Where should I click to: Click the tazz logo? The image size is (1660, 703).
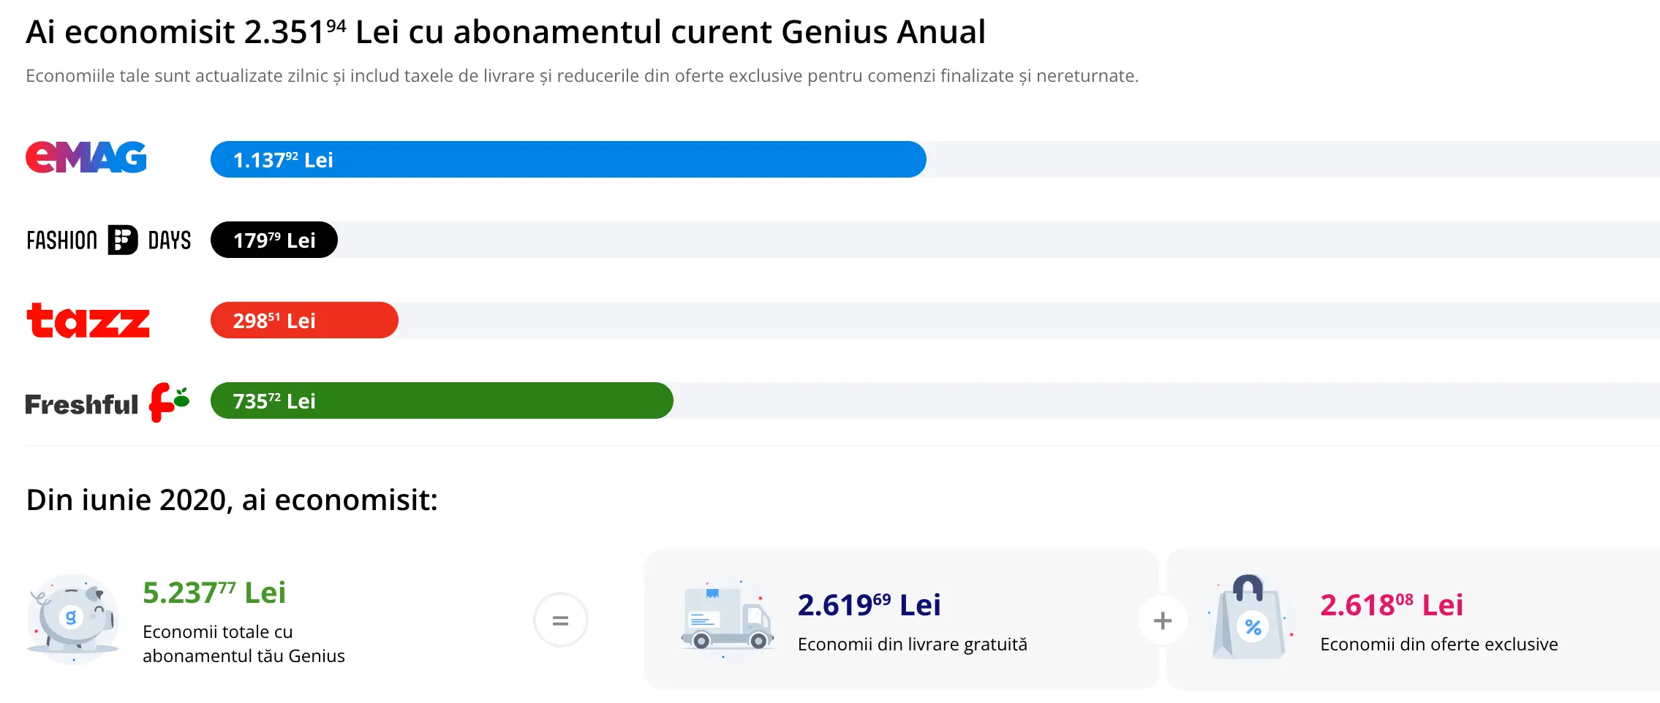click(88, 321)
